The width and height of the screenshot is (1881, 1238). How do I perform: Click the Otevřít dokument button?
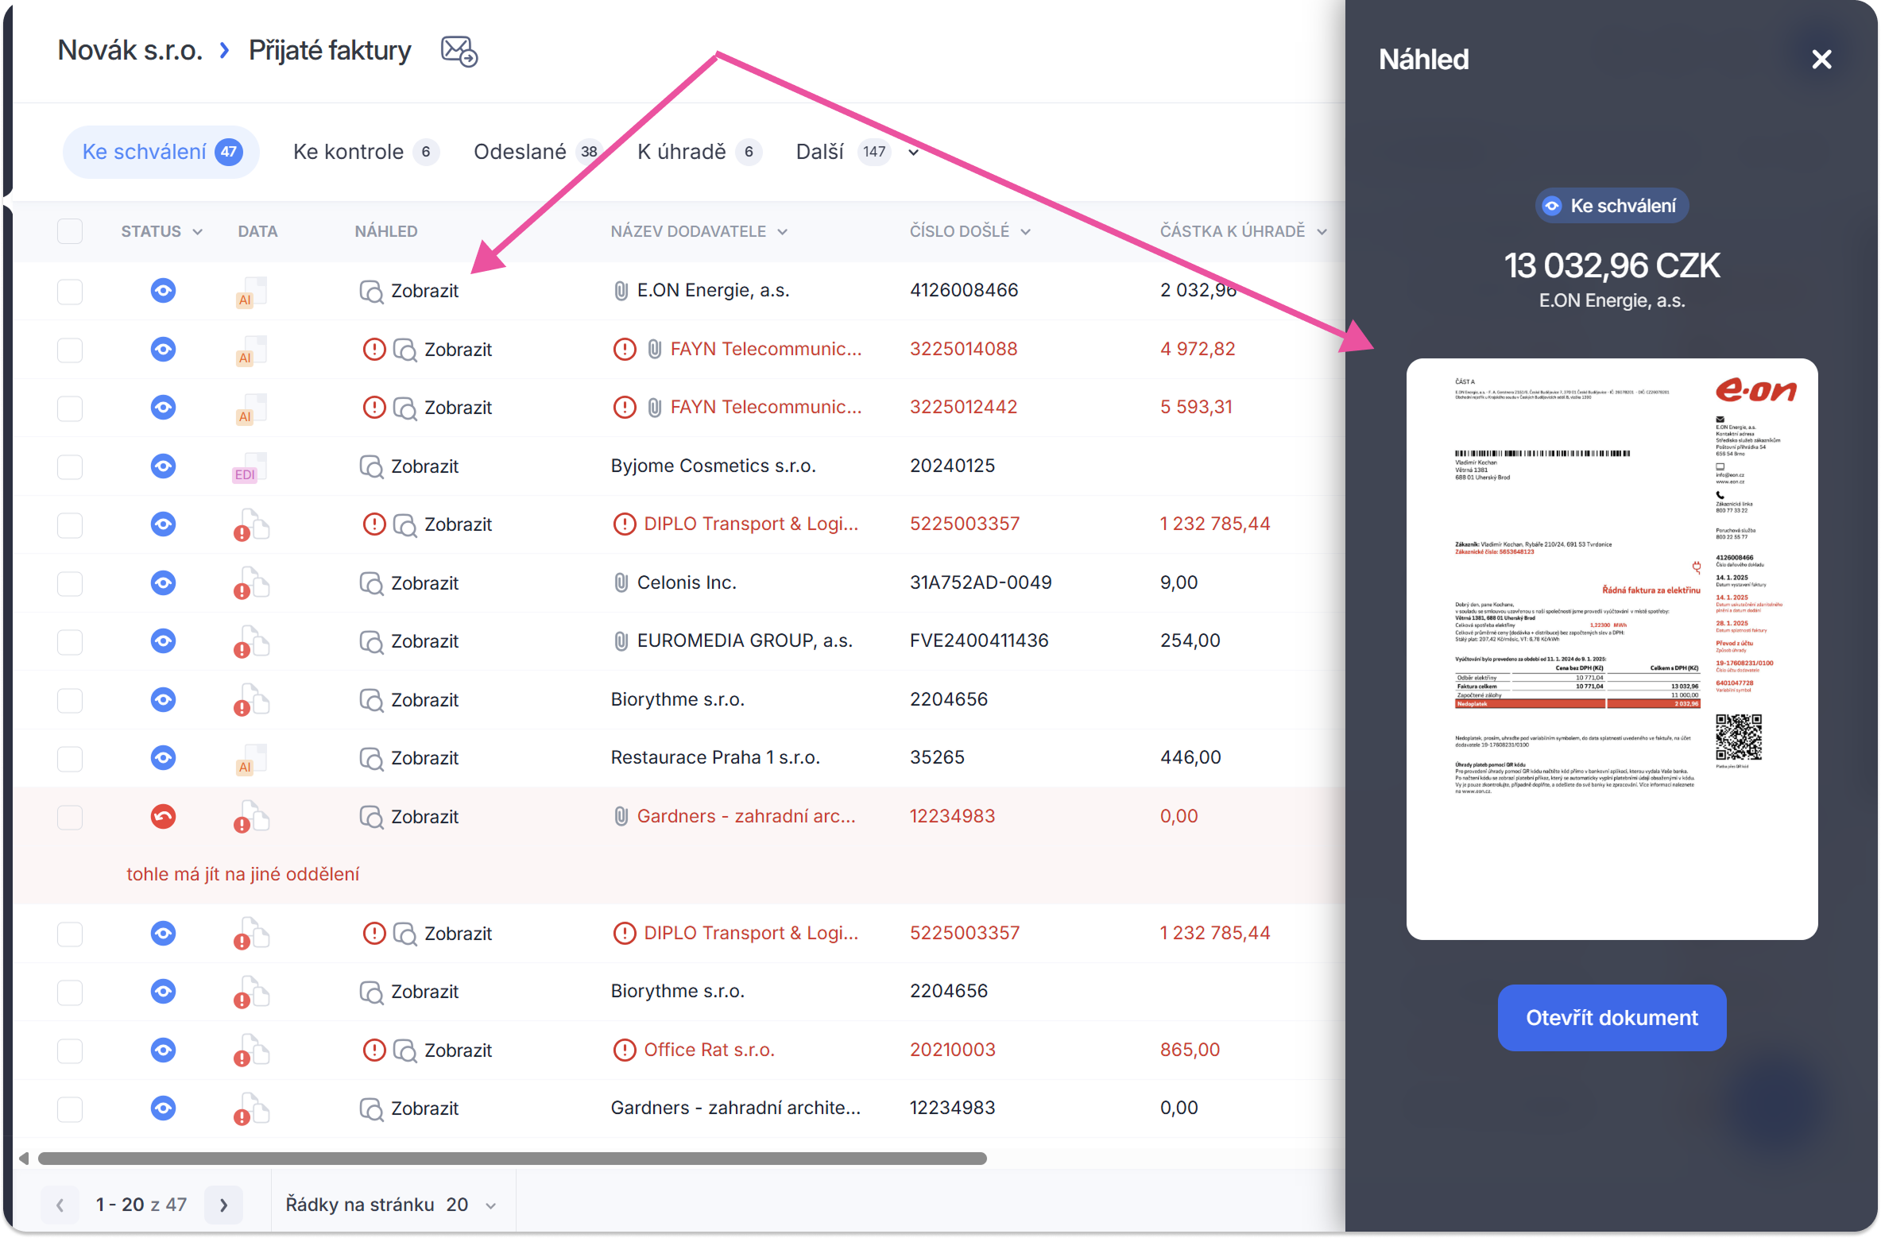[x=1611, y=1018]
